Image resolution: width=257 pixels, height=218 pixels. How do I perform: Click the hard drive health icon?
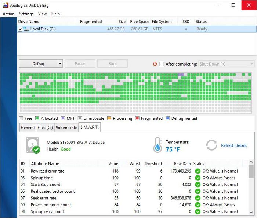[x=33, y=145]
